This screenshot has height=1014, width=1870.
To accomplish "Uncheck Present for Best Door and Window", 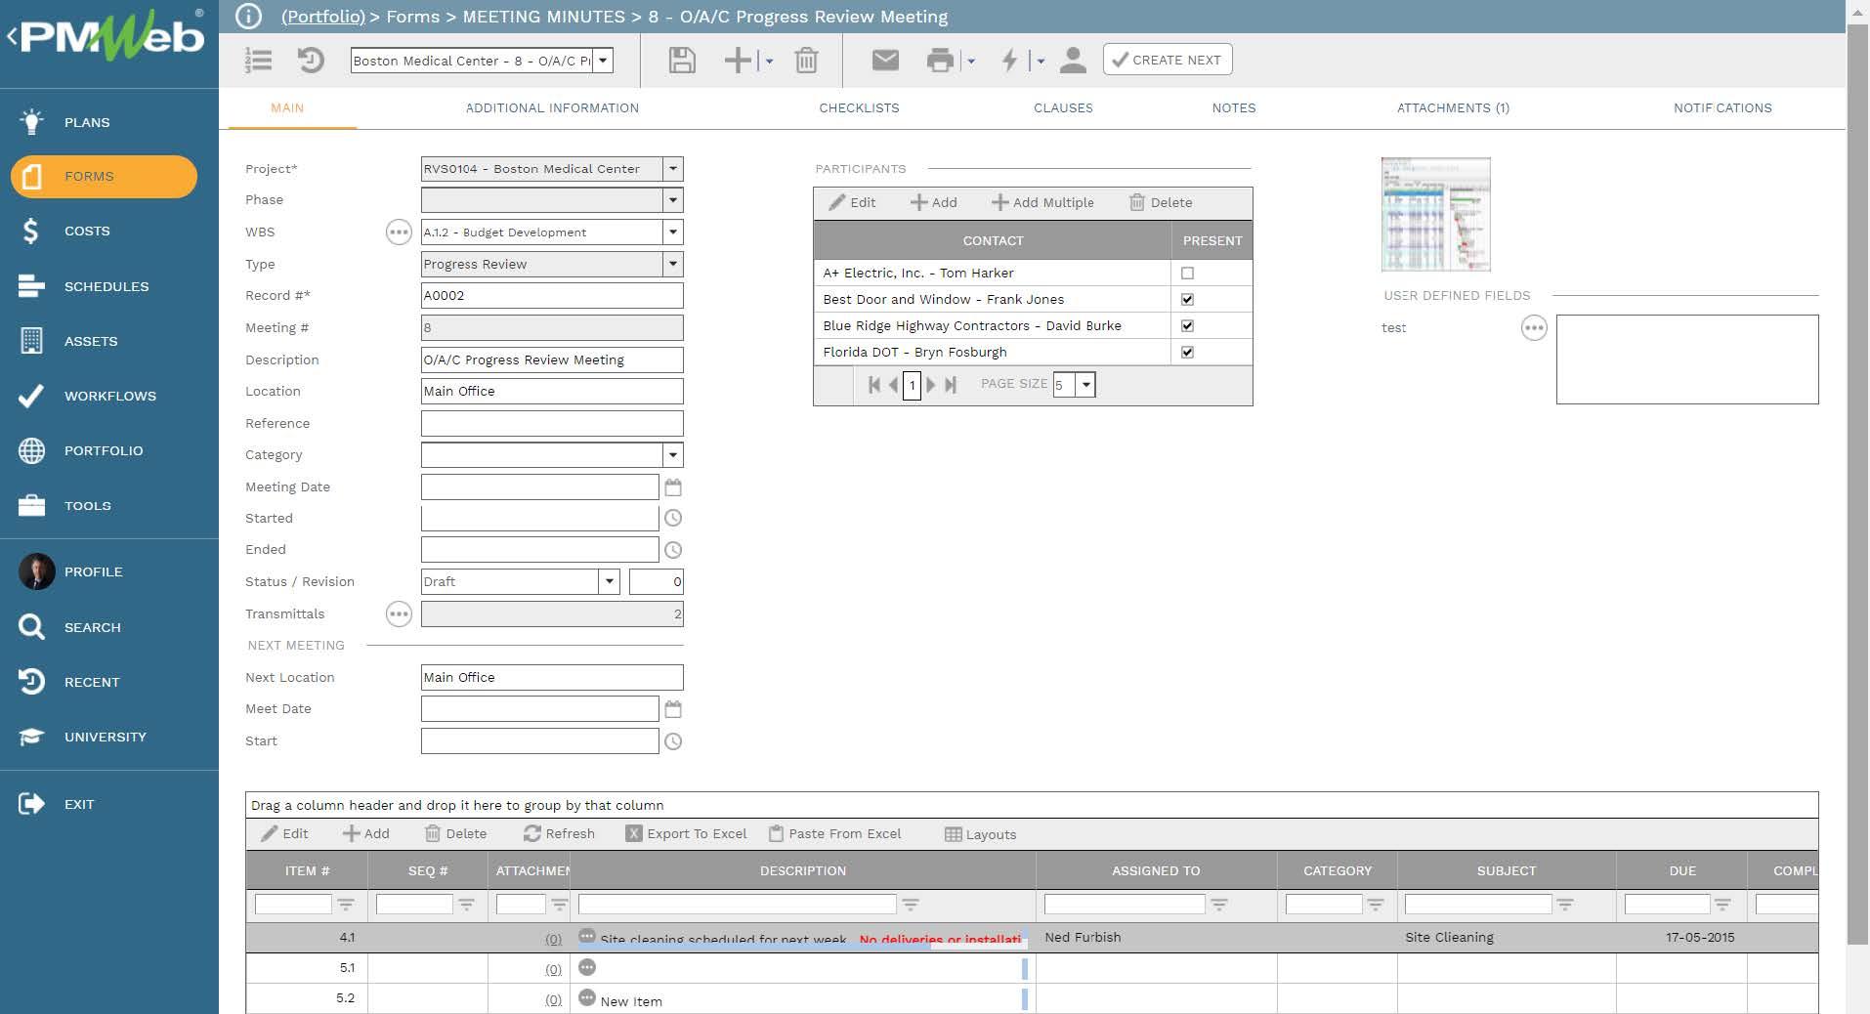I will click(x=1187, y=300).
